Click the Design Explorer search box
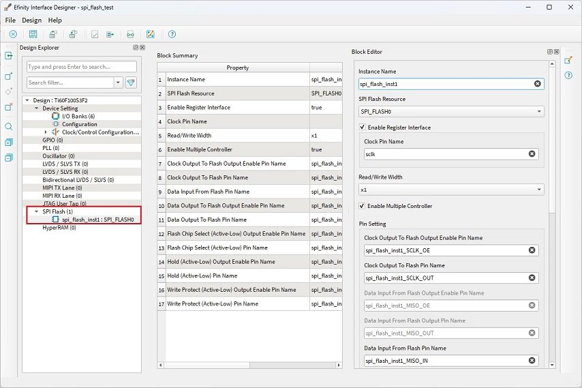 pos(82,67)
